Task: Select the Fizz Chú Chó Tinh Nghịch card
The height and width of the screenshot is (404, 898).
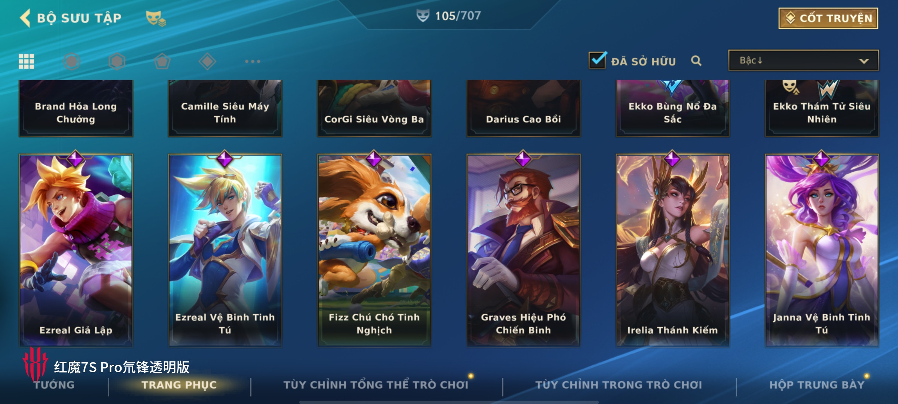Action: point(374,250)
